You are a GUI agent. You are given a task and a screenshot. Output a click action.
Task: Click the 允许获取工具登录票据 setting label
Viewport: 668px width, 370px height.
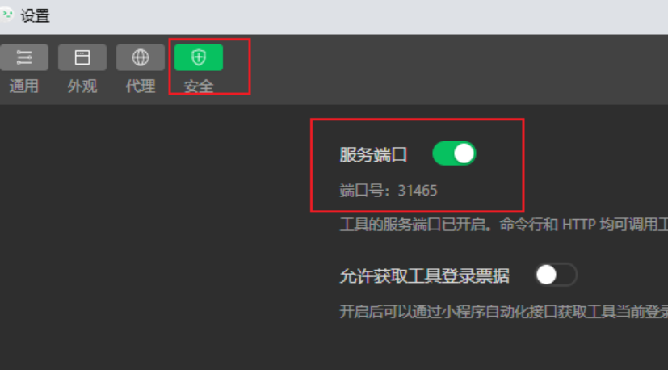[424, 276]
